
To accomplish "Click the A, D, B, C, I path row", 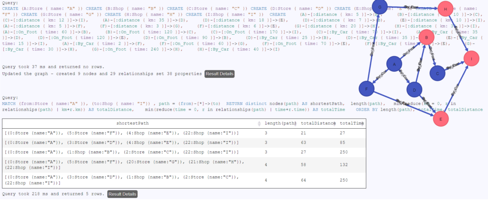I will click(x=184, y=180).
